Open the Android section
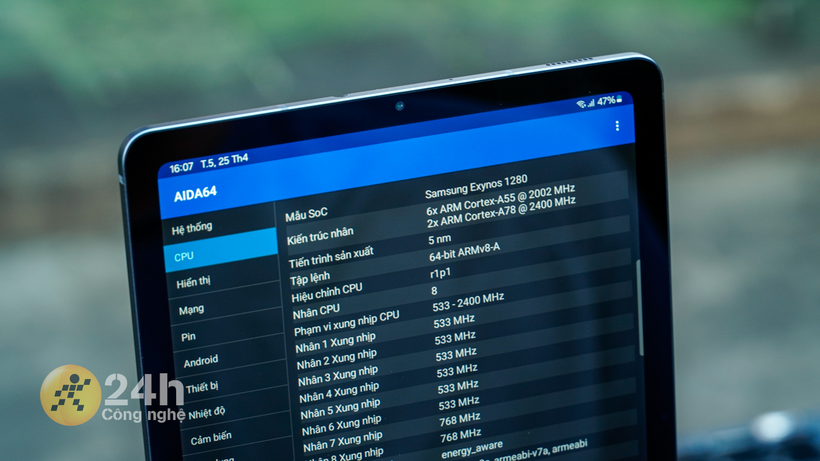The height and width of the screenshot is (461, 820). [x=201, y=361]
